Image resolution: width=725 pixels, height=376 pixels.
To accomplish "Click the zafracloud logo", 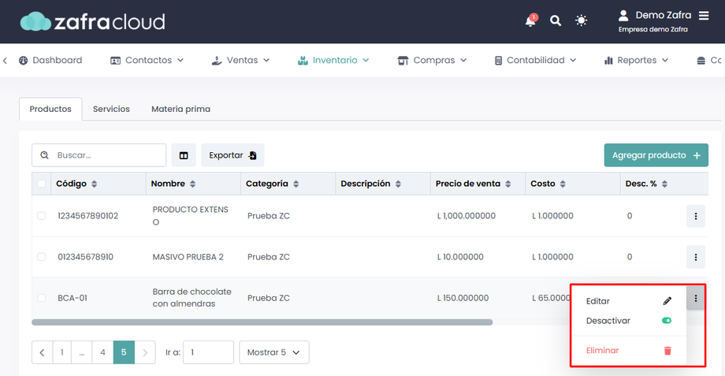I will coord(92,21).
